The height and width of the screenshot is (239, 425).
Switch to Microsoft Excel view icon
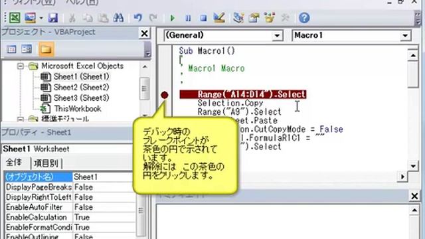[15, 18]
